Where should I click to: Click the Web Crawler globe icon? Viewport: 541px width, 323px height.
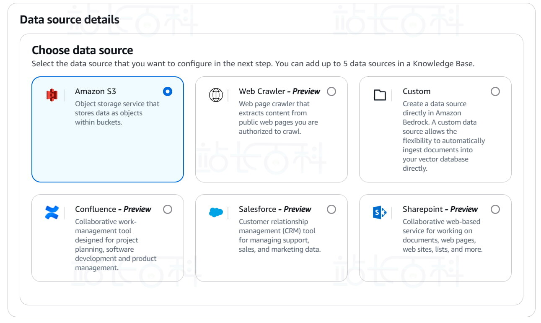216,95
